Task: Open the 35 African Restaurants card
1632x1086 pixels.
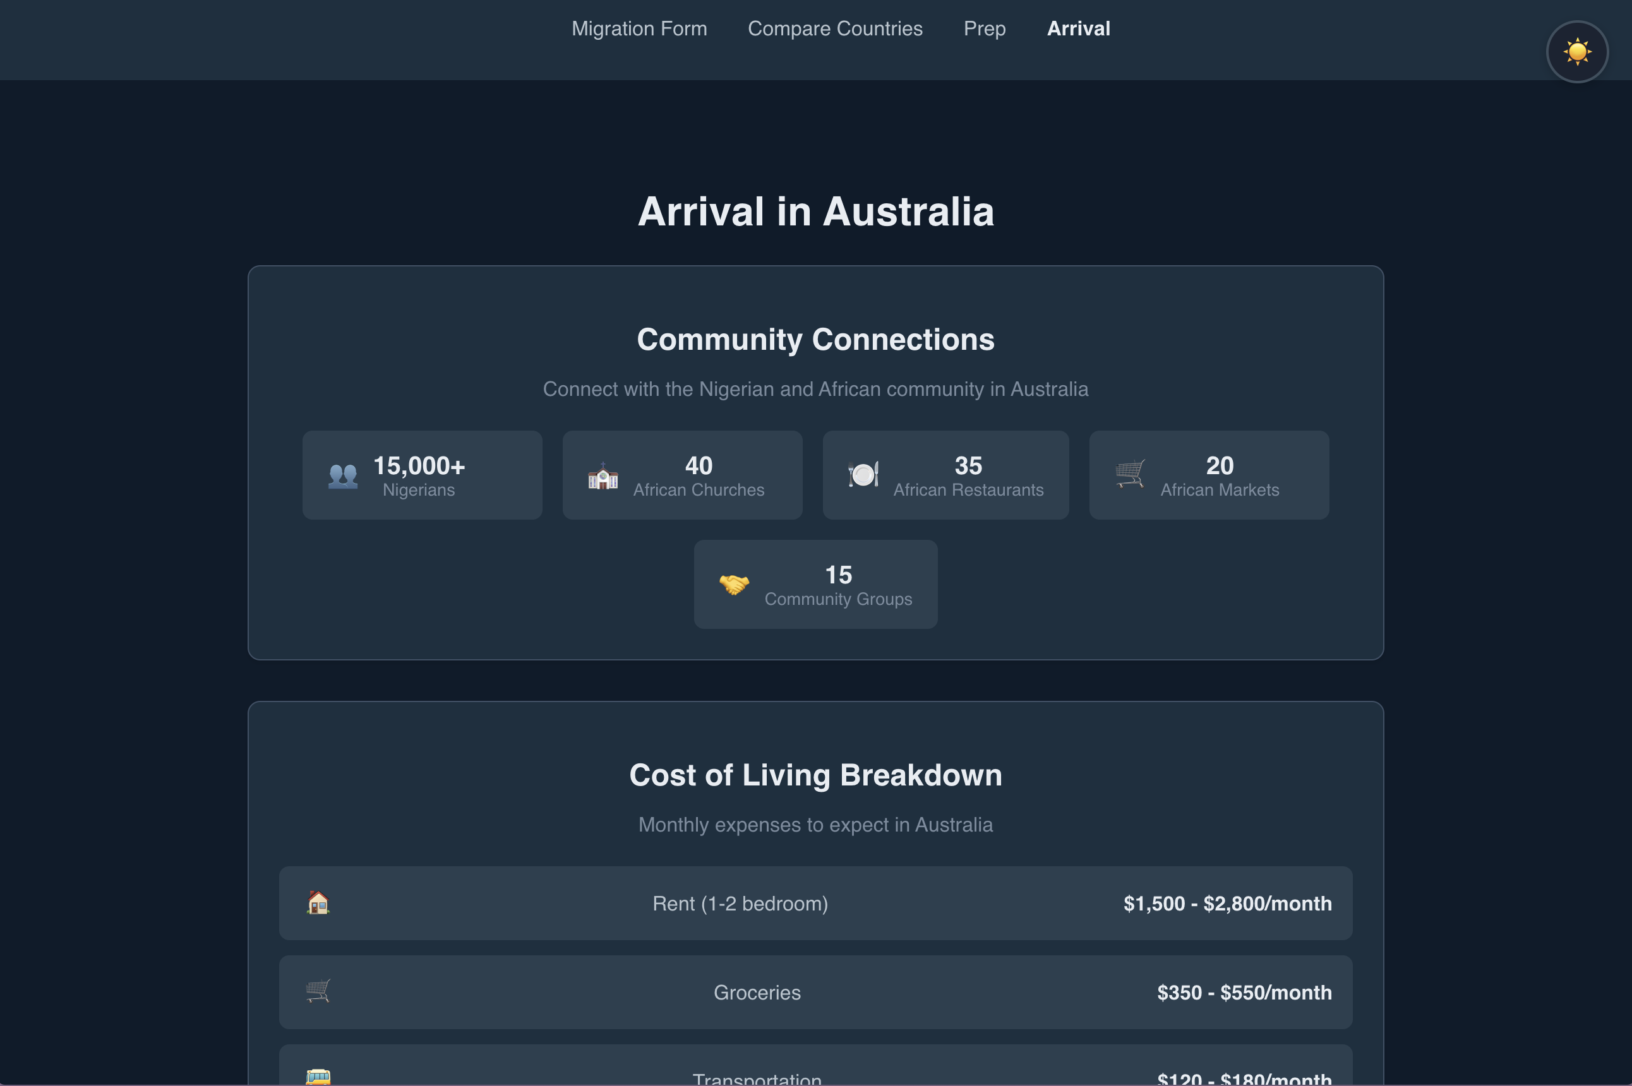Action: [945, 475]
